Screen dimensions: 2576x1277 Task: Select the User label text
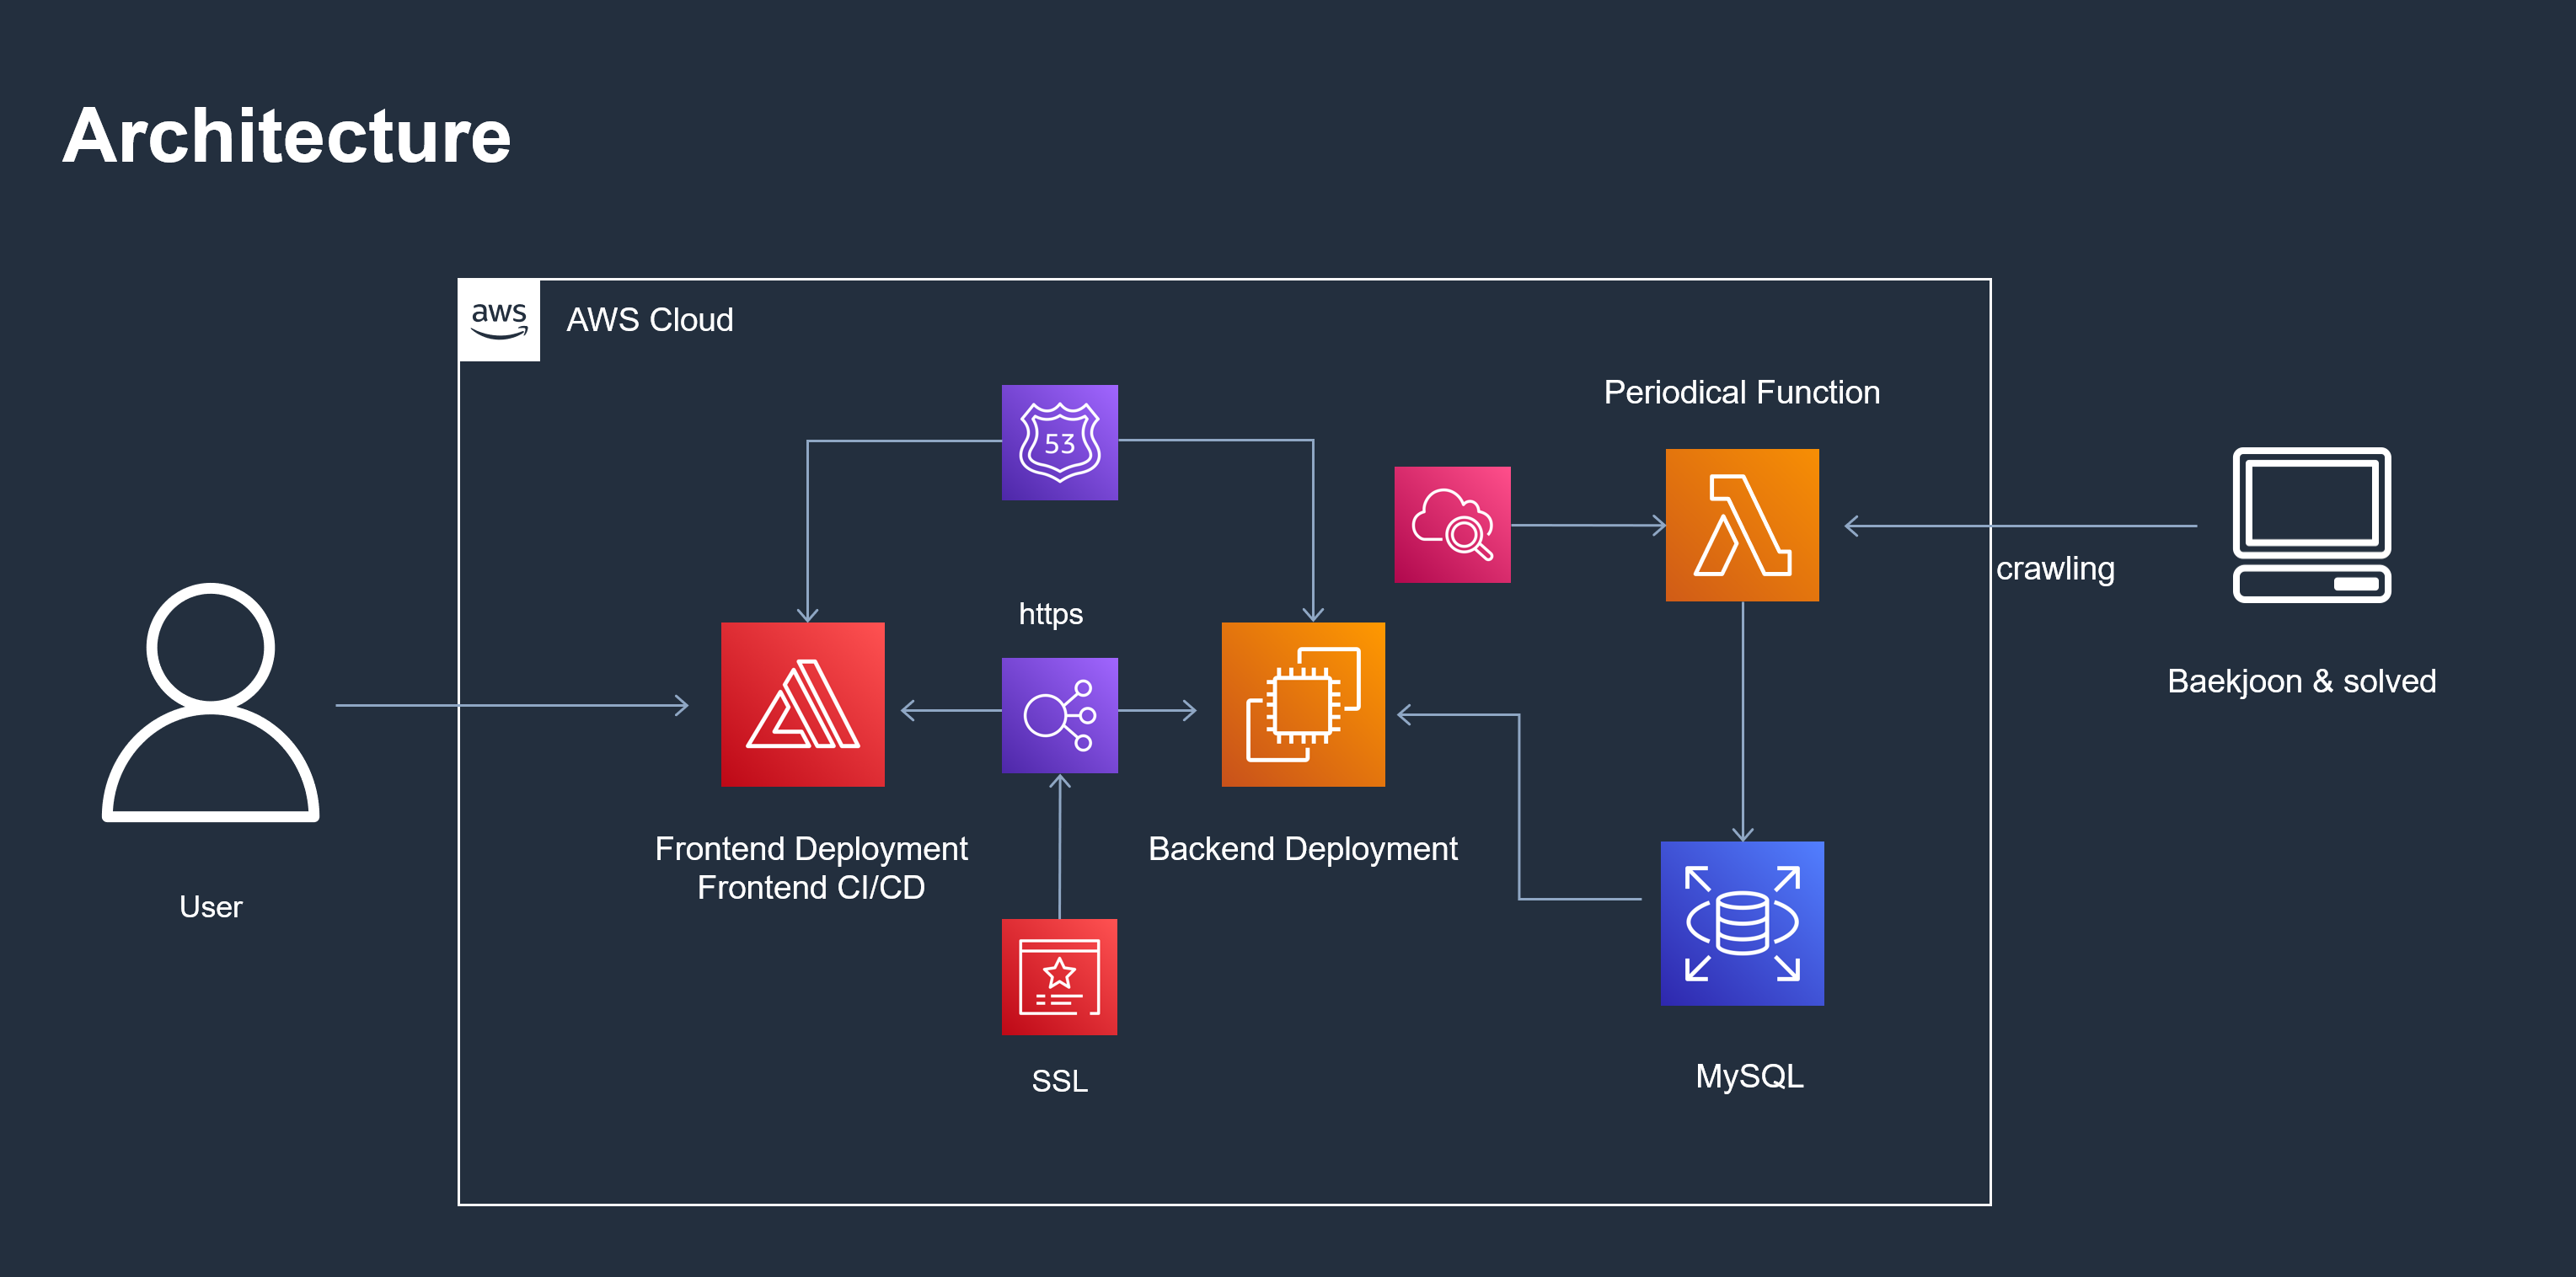tap(211, 907)
